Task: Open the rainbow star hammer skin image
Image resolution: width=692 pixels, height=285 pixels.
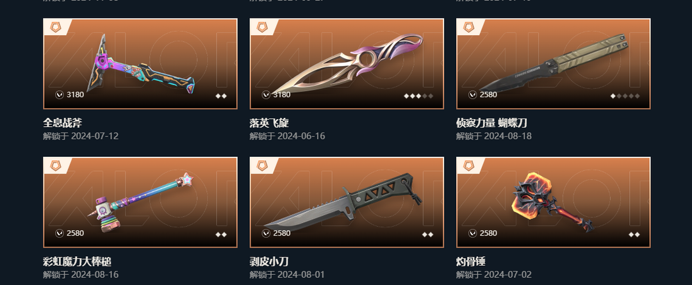Action: (x=140, y=202)
